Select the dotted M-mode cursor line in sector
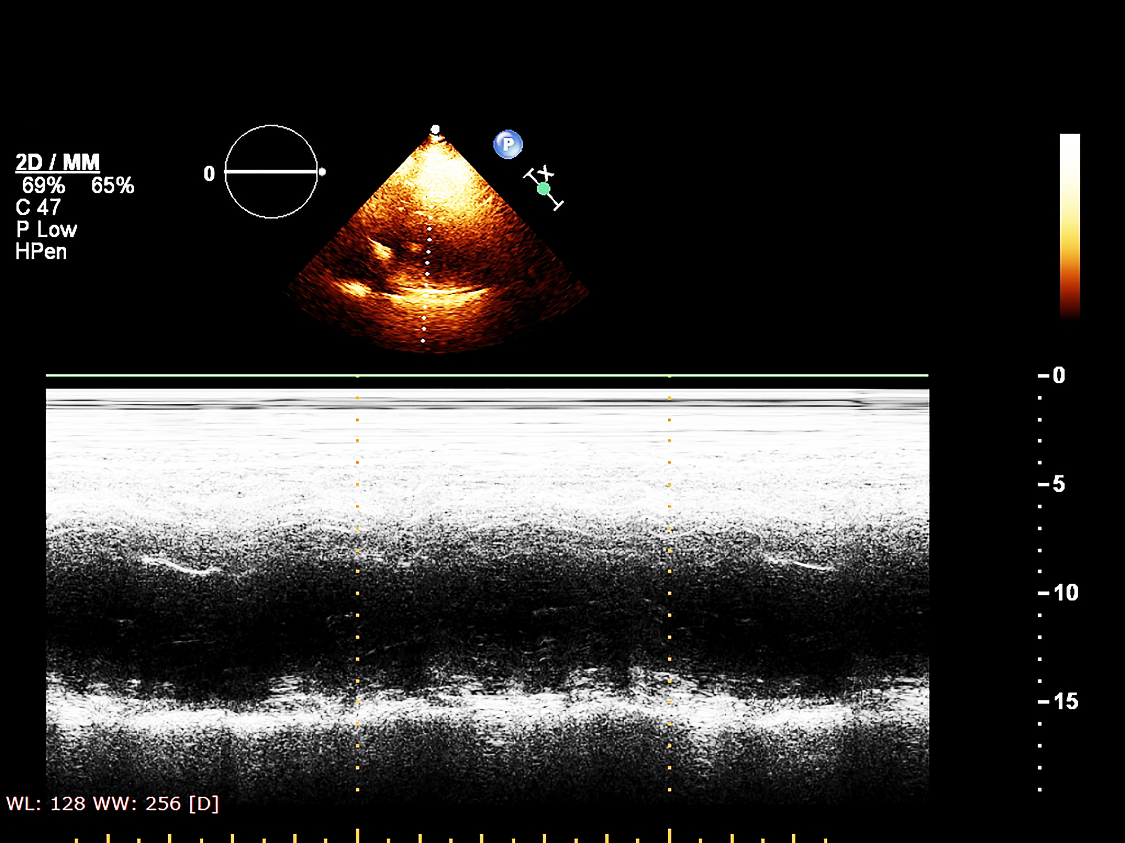Image resolution: width=1125 pixels, height=843 pixels. [x=426, y=283]
